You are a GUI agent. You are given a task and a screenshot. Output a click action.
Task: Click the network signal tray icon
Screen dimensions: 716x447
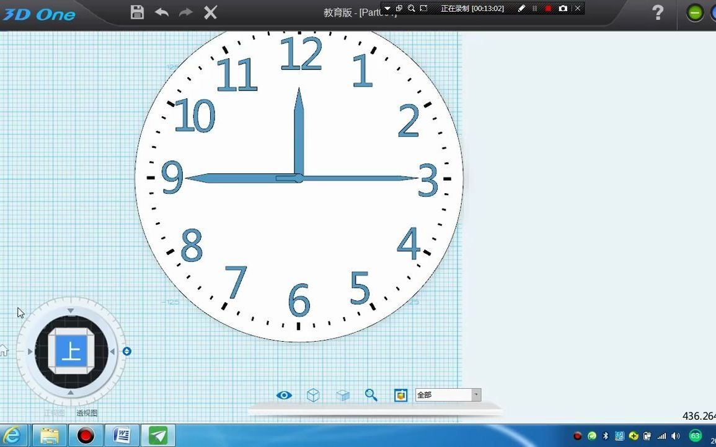(661, 436)
